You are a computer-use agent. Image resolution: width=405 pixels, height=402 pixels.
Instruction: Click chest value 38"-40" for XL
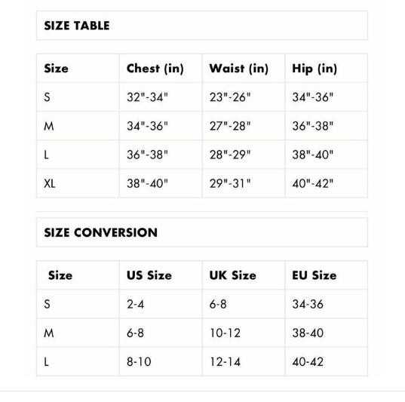(147, 183)
